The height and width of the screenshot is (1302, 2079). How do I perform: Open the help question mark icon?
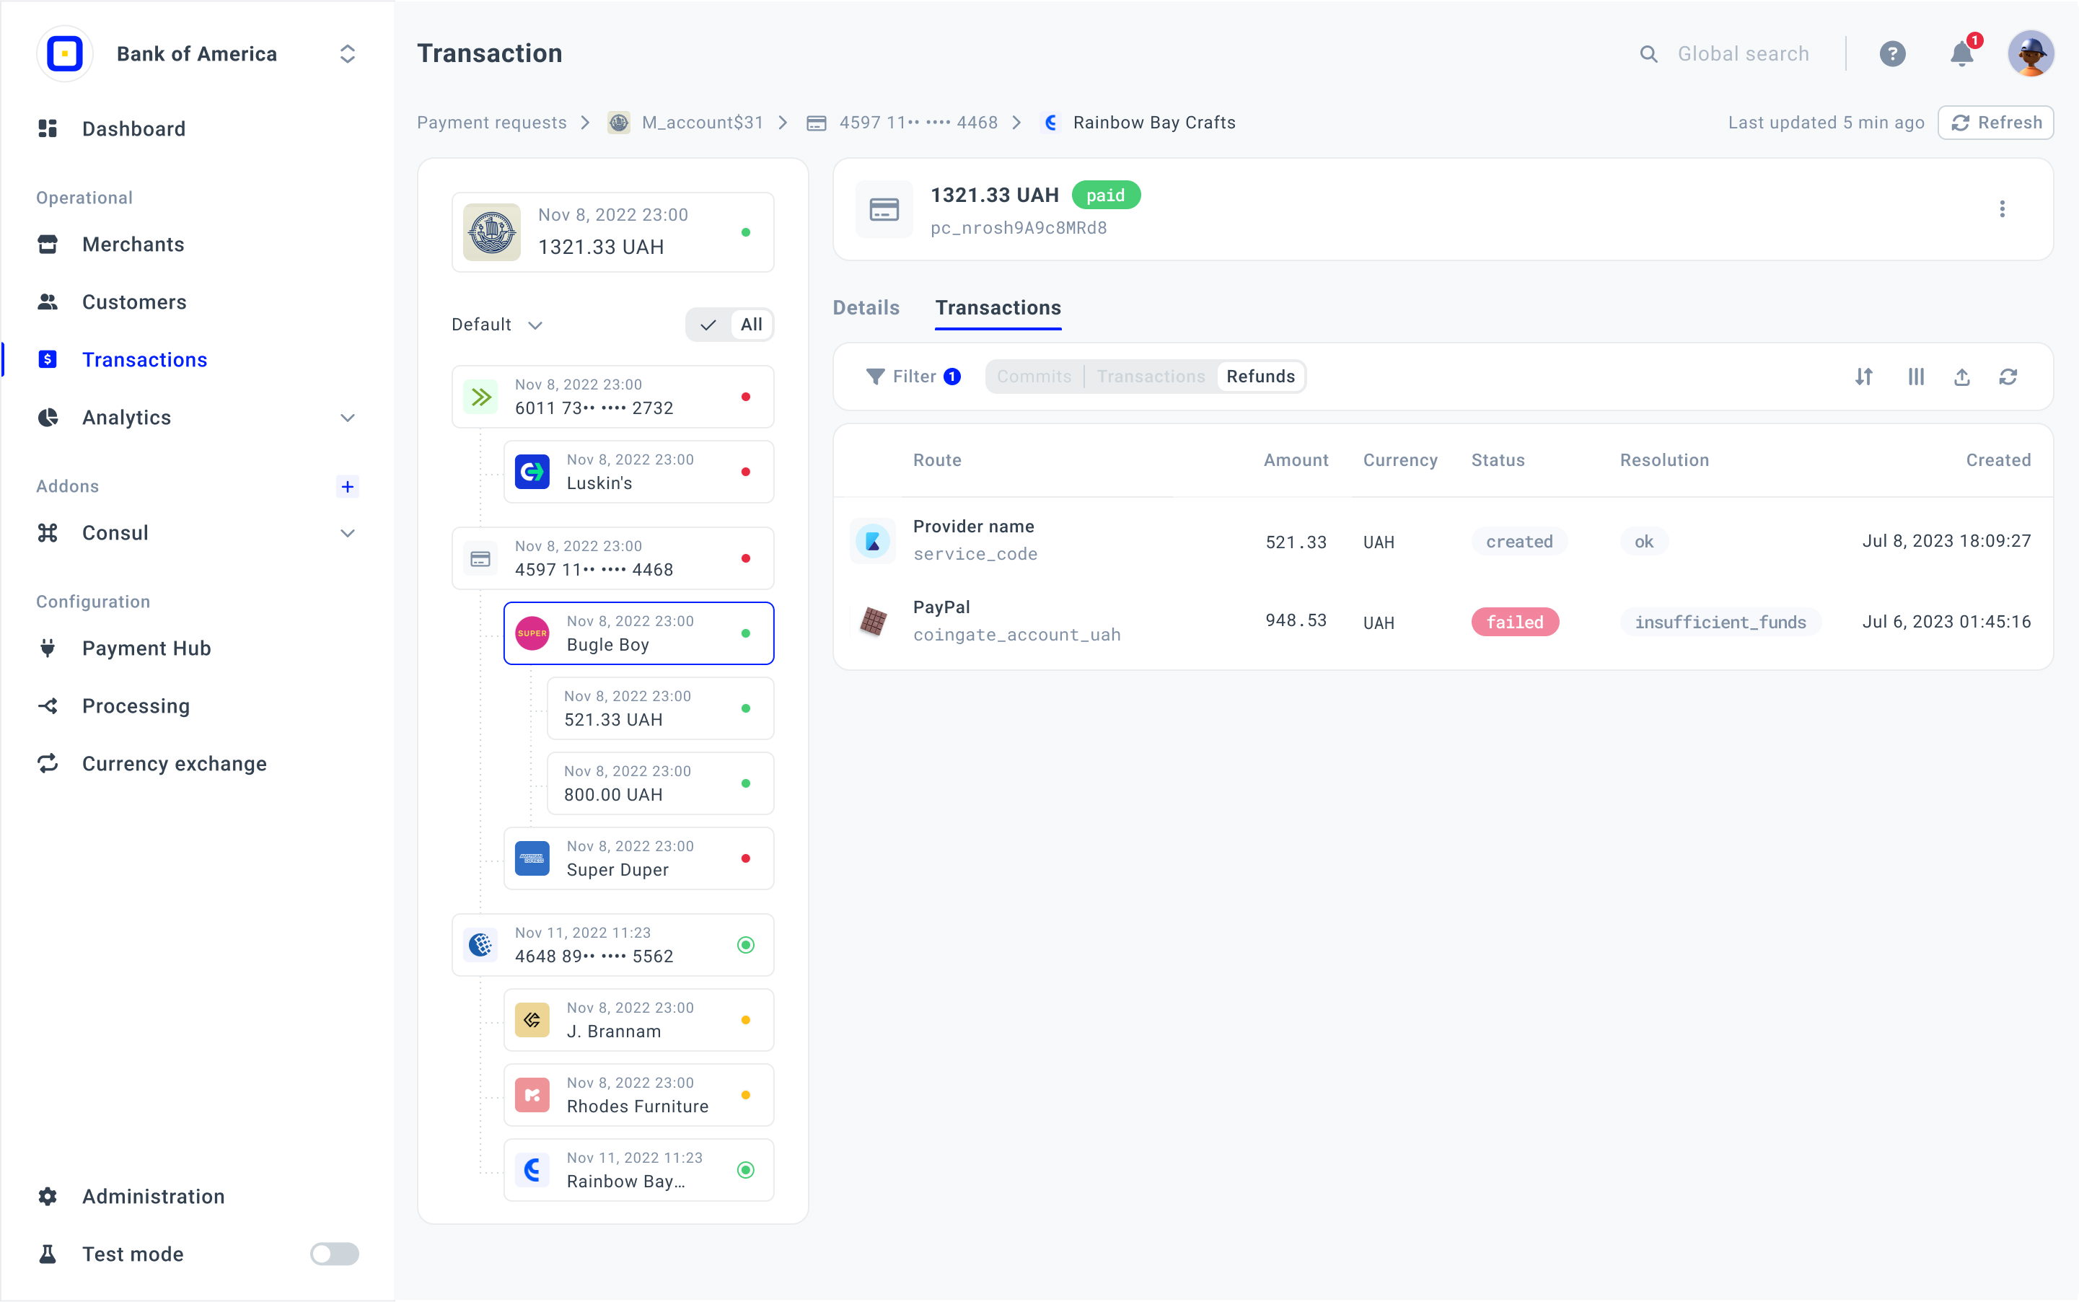pyautogui.click(x=1891, y=54)
